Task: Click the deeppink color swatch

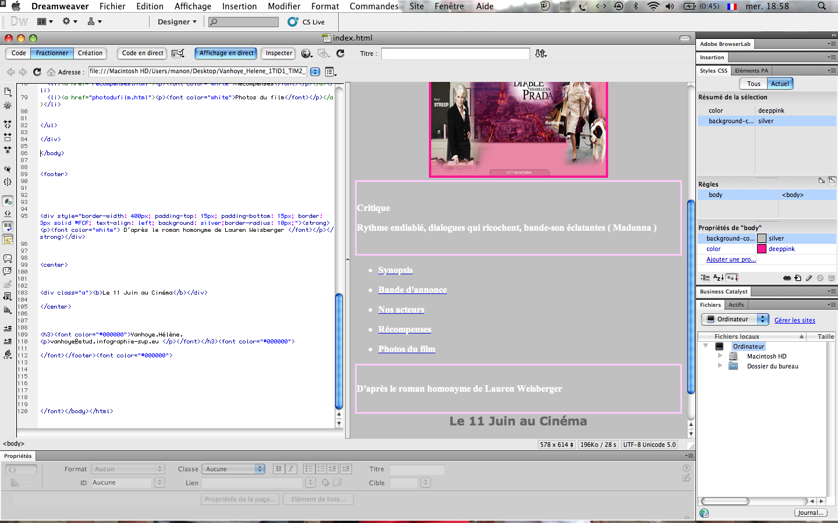Action: point(761,249)
